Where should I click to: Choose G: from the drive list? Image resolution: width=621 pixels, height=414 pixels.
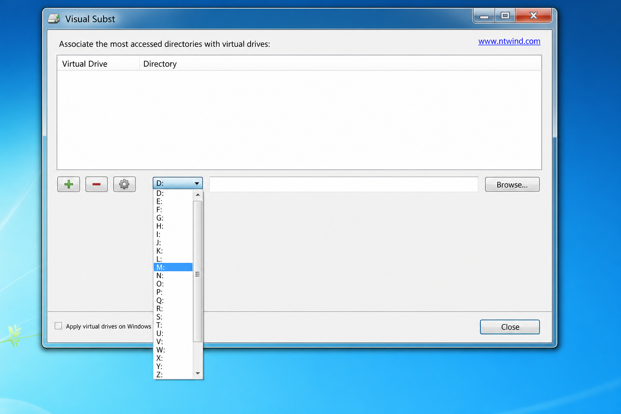pyautogui.click(x=173, y=218)
